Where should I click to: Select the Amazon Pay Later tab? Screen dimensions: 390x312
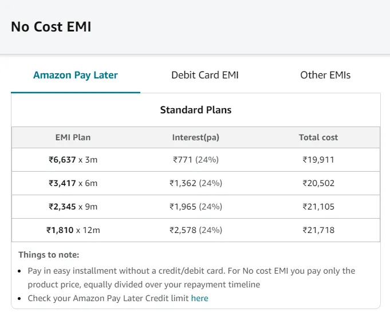click(x=76, y=75)
